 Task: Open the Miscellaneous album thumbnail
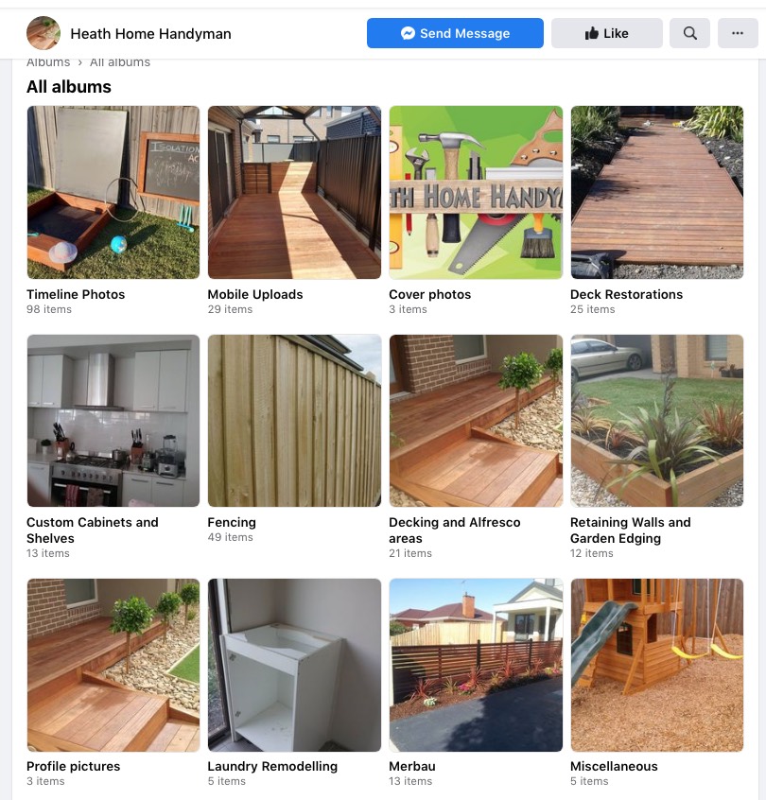coord(657,665)
